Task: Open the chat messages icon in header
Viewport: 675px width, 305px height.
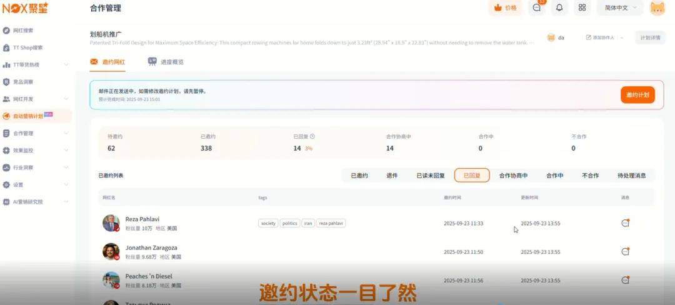Action: pos(536,8)
